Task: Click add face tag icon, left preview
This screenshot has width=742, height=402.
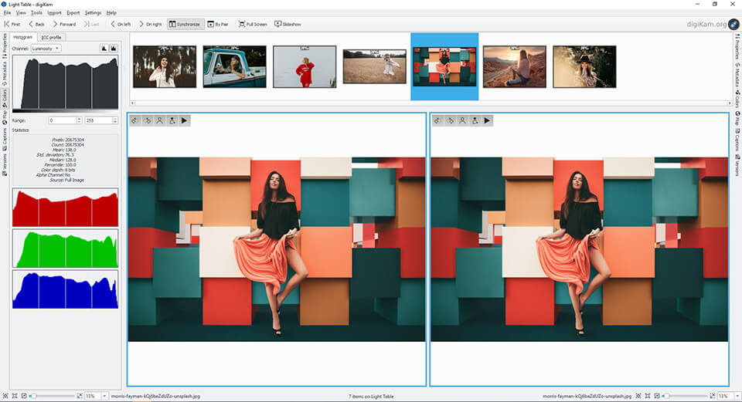Action: click(172, 120)
